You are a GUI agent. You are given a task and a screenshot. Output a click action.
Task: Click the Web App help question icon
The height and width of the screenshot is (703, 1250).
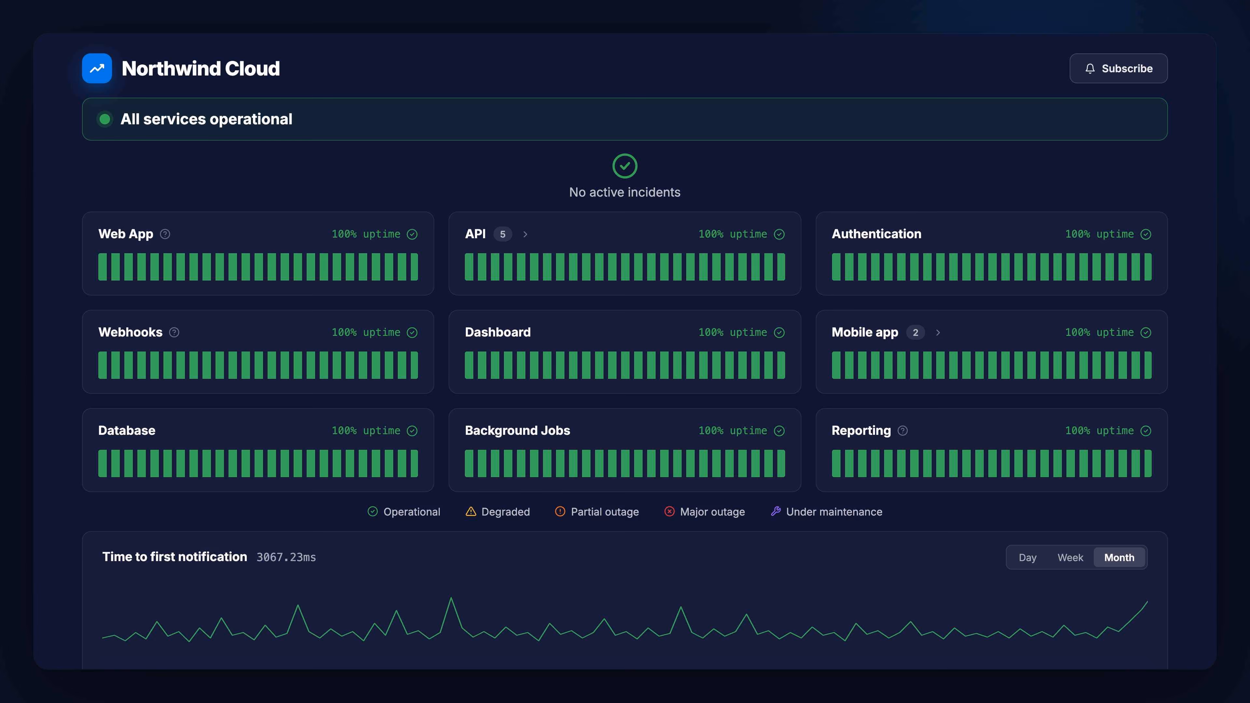click(165, 234)
